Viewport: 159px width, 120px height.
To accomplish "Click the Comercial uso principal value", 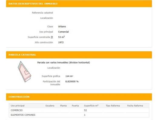I will coord(63,32).
